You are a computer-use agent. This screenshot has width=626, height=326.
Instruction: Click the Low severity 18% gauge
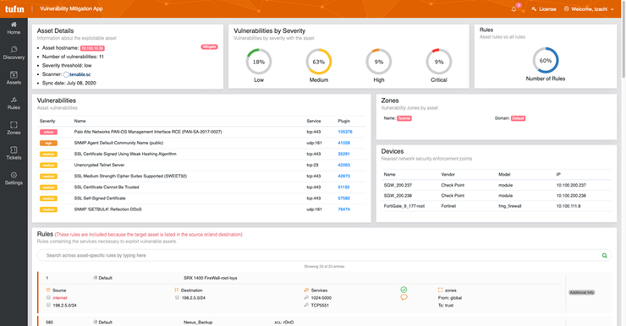pos(259,62)
